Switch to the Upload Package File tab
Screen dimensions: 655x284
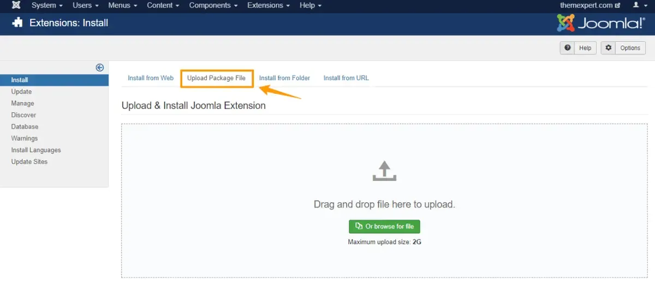217,78
